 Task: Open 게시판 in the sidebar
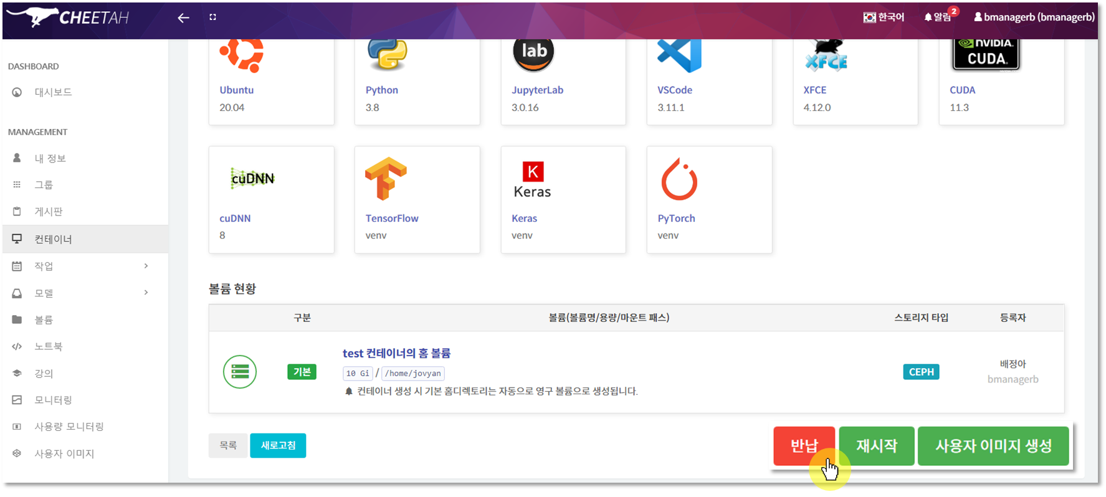click(49, 212)
